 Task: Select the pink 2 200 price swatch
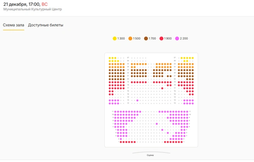(177, 39)
